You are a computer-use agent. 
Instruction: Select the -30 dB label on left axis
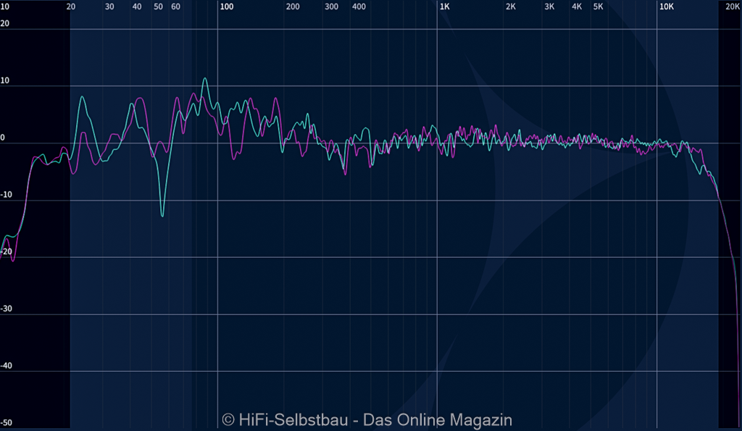click(x=6, y=309)
